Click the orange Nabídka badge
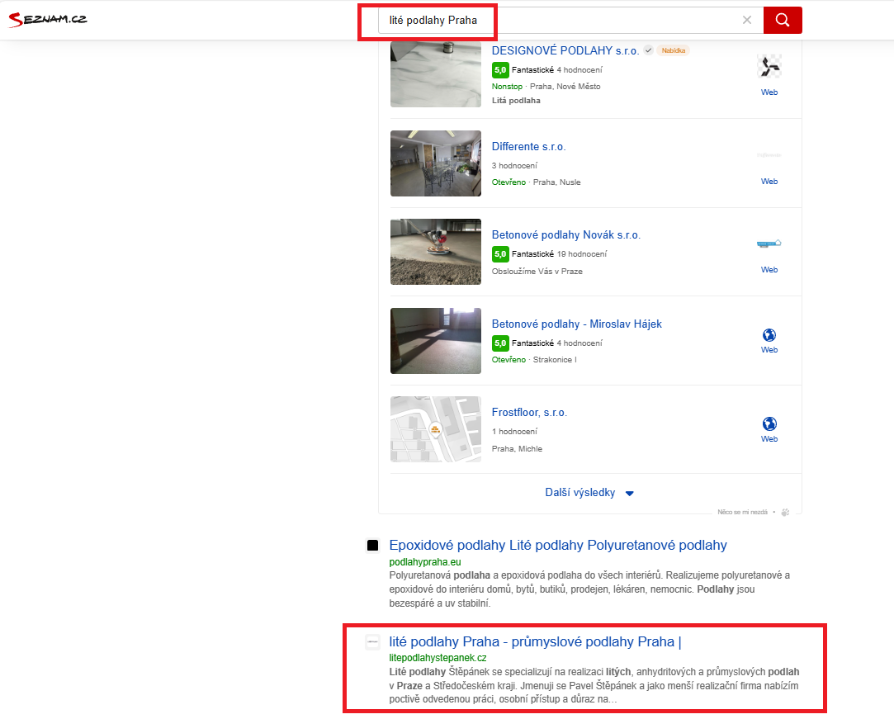 (x=673, y=50)
